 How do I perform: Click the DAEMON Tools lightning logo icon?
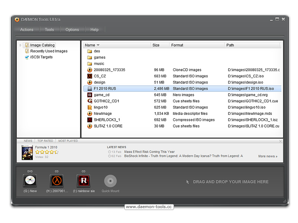coord(17,20)
